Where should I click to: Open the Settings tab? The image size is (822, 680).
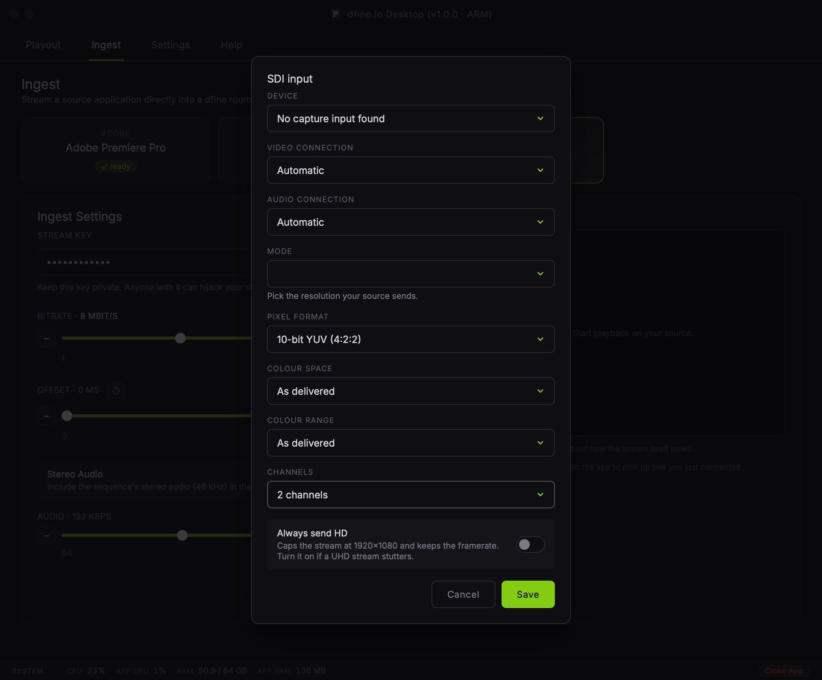pyautogui.click(x=170, y=45)
